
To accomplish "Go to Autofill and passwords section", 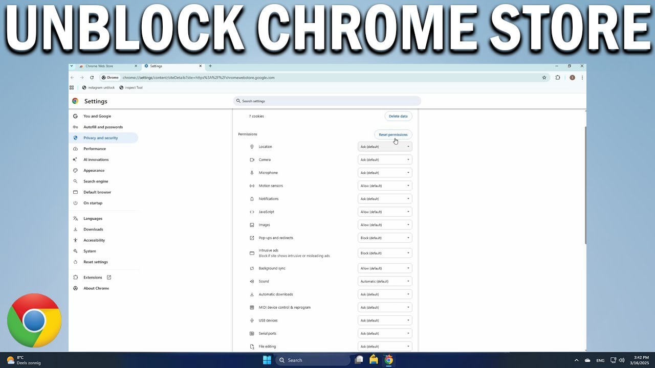I will pyautogui.click(x=104, y=127).
